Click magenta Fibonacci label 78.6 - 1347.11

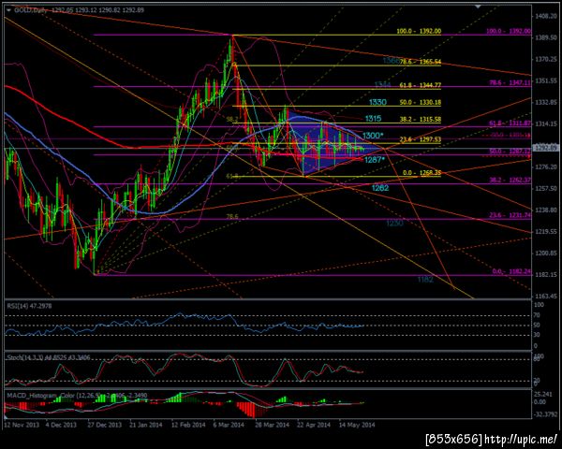[510, 82]
